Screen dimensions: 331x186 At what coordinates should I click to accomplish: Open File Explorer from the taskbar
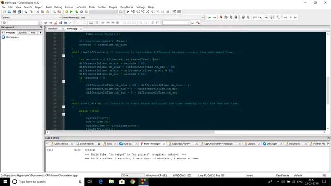point(111,182)
